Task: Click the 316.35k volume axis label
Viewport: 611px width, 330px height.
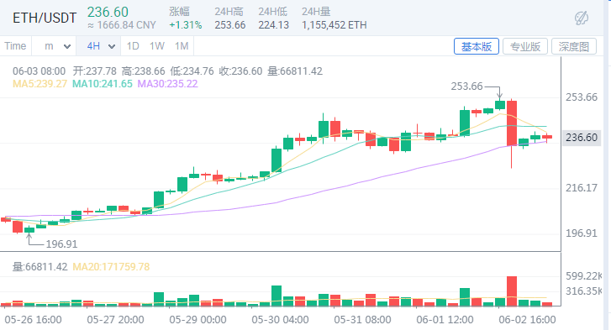Action: [x=583, y=291]
